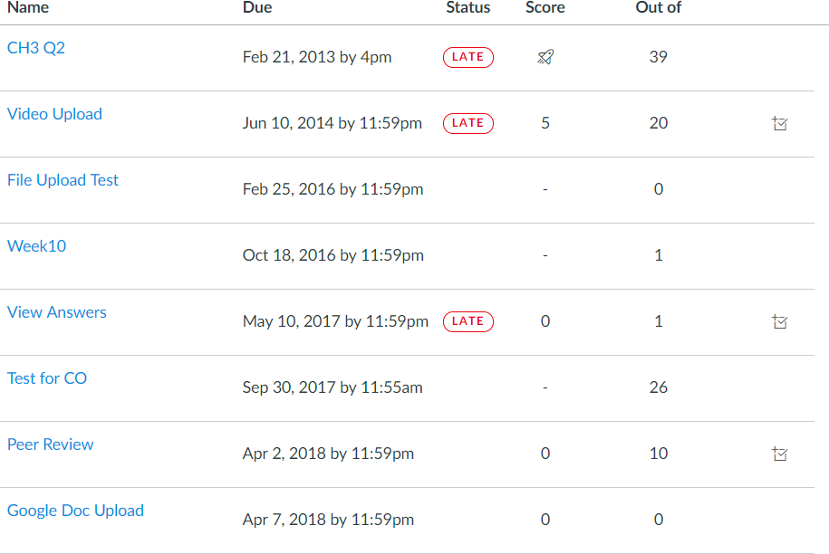Open Test for CO assignment
The image size is (829, 554).
pos(47,378)
